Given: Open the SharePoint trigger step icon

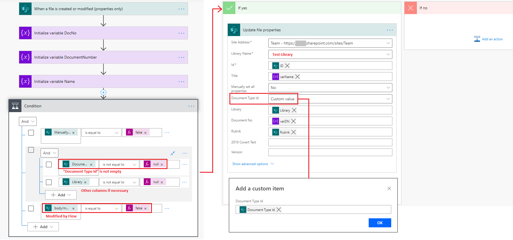Looking at the screenshot, I should pyautogui.click(x=25, y=9).
